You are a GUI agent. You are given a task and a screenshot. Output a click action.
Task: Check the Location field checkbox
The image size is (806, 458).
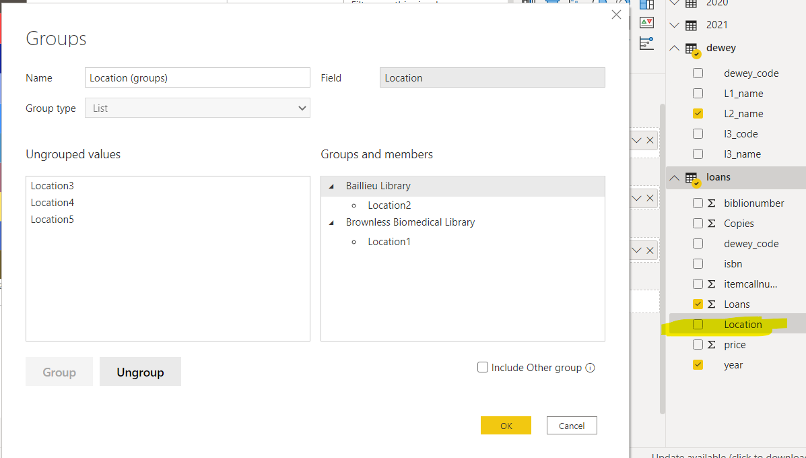[698, 325]
